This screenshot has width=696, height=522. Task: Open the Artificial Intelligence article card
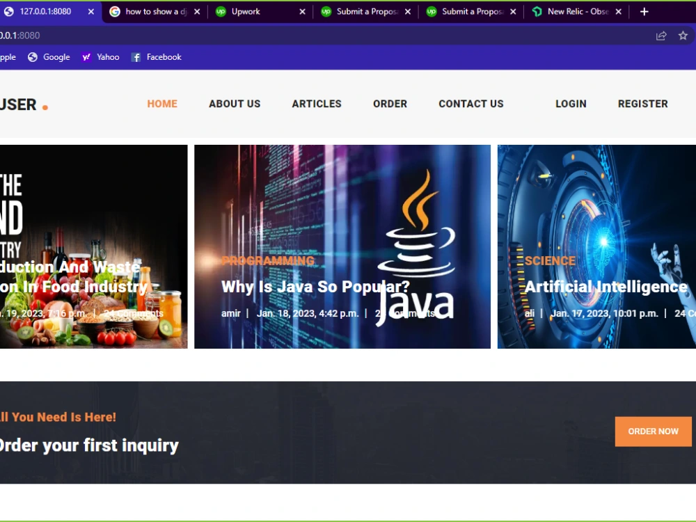point(596,246)
